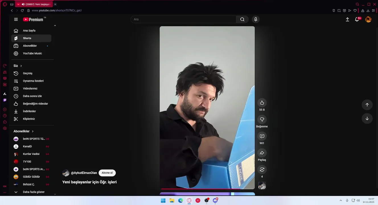Open File Explorer from taskbar

[172, 200]
